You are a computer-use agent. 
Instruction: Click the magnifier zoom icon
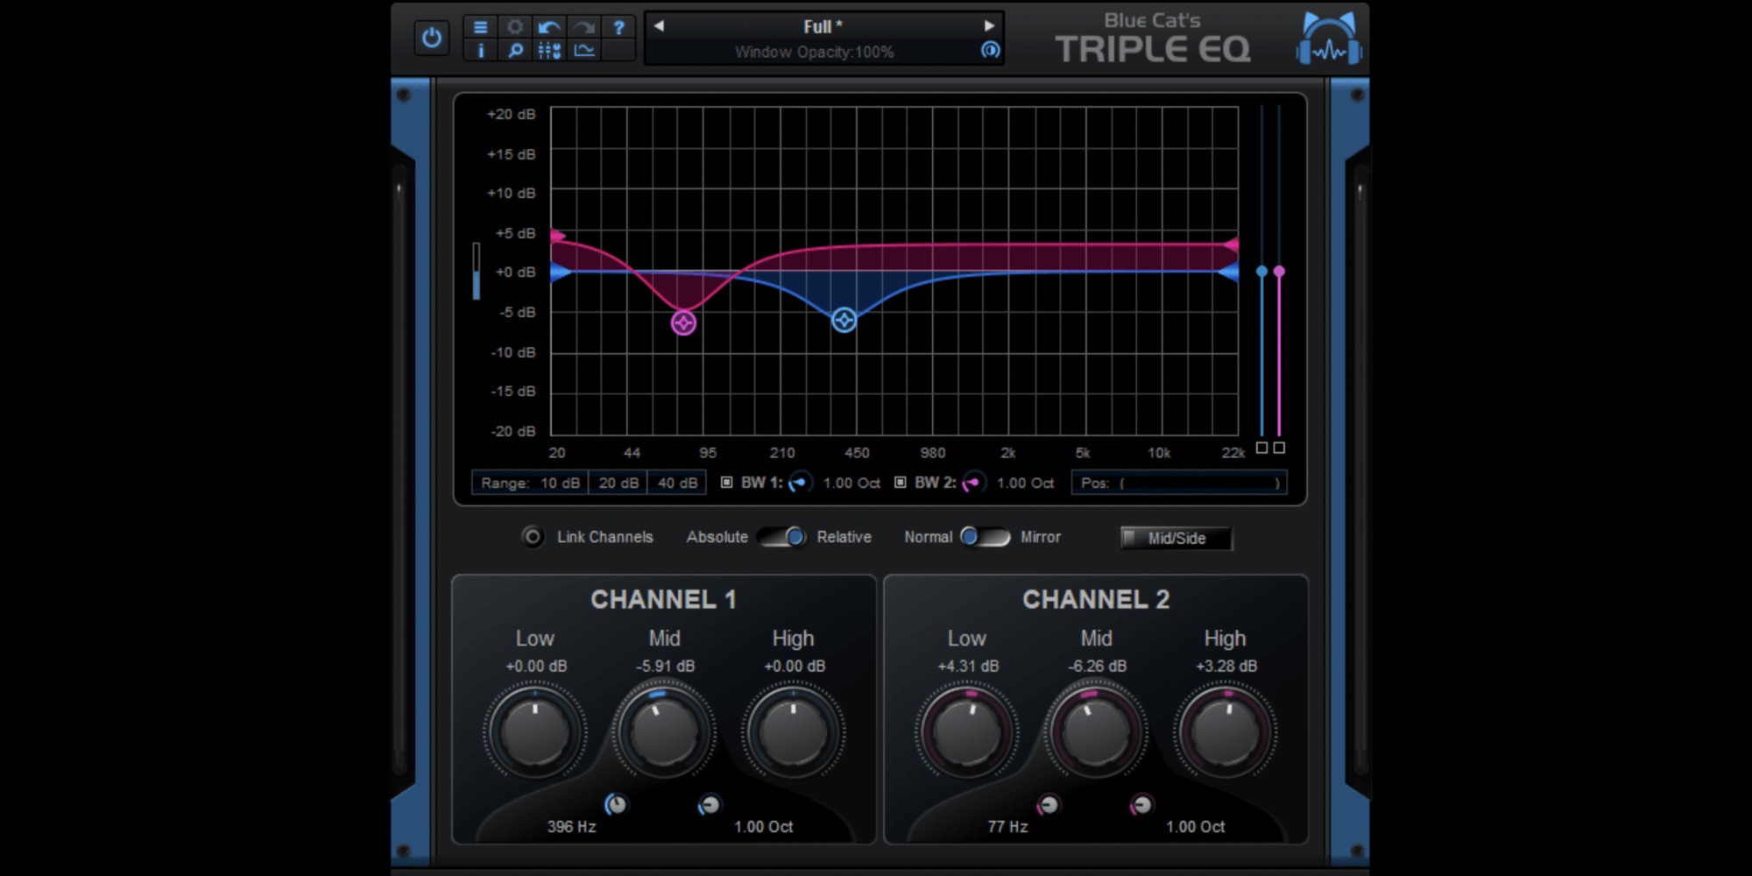tap(515, 51)
